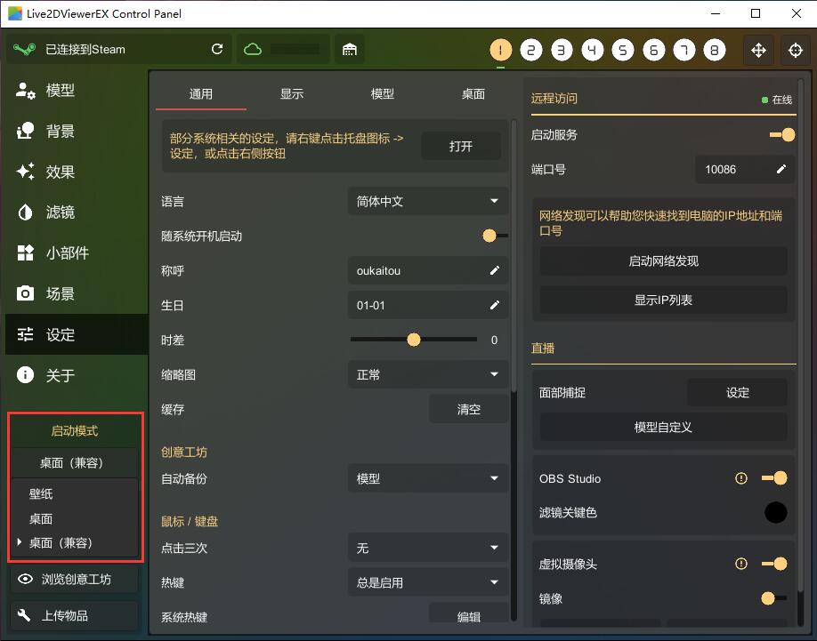817x641 pixels.
Task: Choose 壁纸 launch mode option
Action: tap(75, 493)
